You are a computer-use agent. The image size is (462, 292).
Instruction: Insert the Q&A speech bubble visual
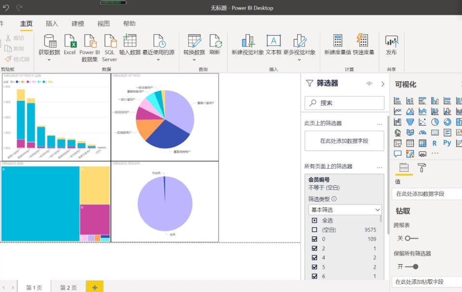click(397, 154)
